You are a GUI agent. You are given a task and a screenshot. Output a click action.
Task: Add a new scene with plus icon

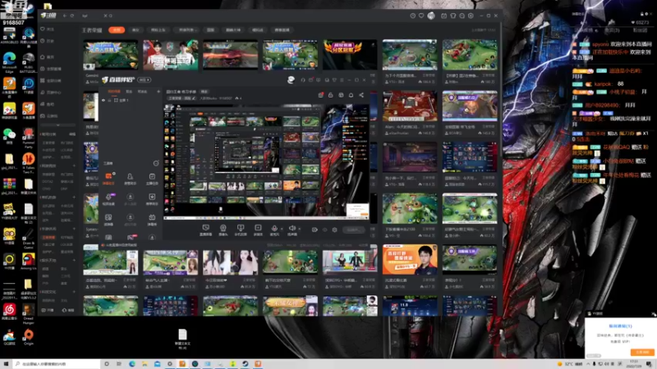[x=159, y=91]
